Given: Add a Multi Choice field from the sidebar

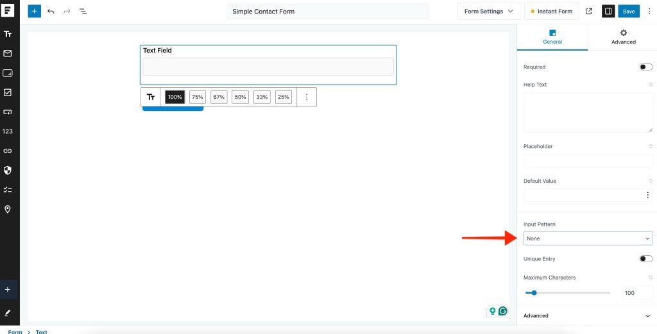Looking at the screenshot, I should pos(8,190).
